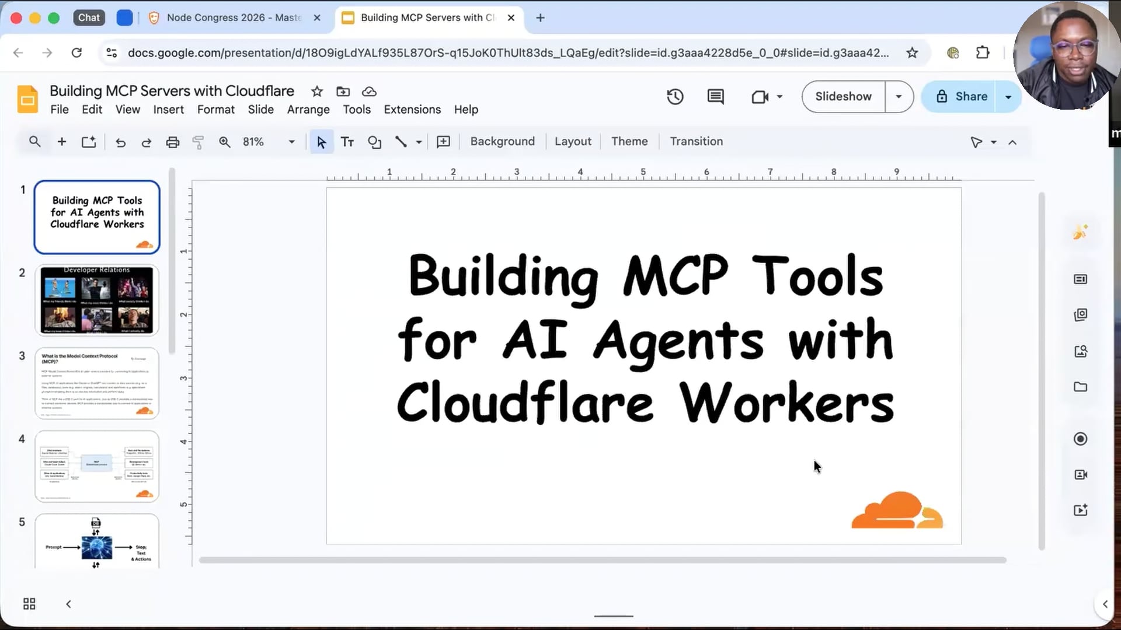Select the Text box tool
1121x630 pixels.
point(347,142)
